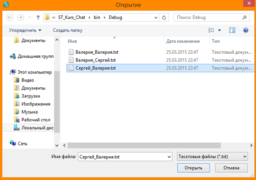The height and width of the screenshot is (180, 256).
Task: Click the icon of Валерия_Валерия.txt
Action: 71,52
